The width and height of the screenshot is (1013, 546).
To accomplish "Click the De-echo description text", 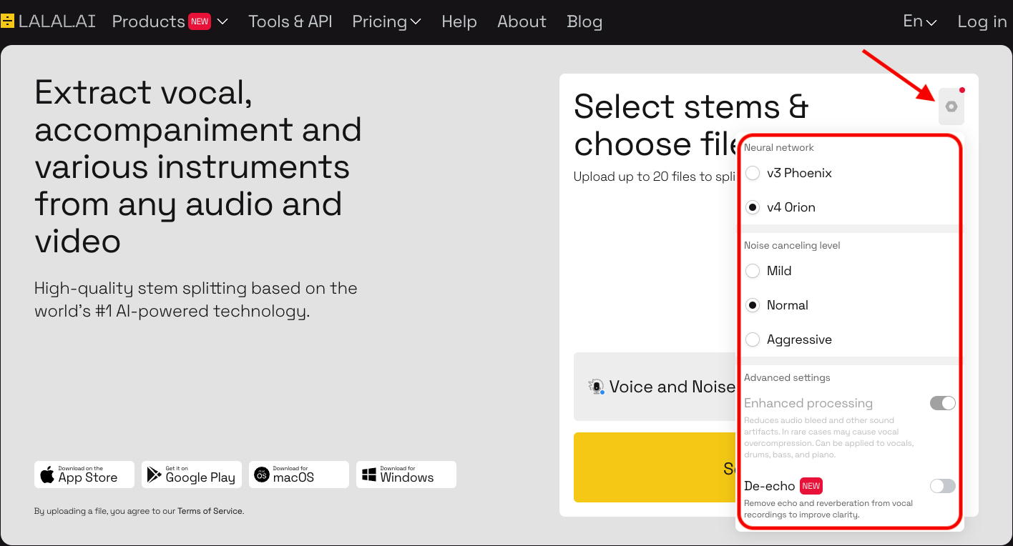I will [x=828, y=509].
